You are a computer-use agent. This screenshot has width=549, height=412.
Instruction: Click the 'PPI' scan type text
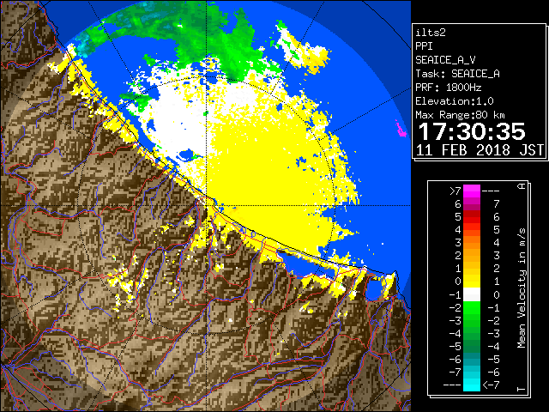424,46
